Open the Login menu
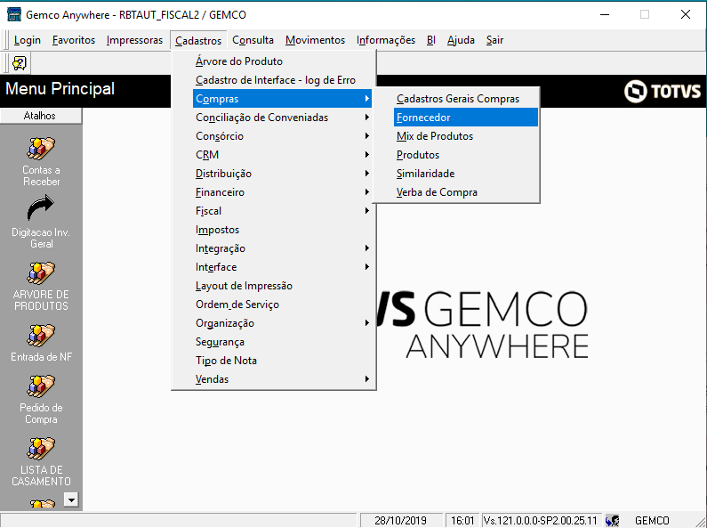The width and height of the screenshot is (707, 528). coord(27,40)
